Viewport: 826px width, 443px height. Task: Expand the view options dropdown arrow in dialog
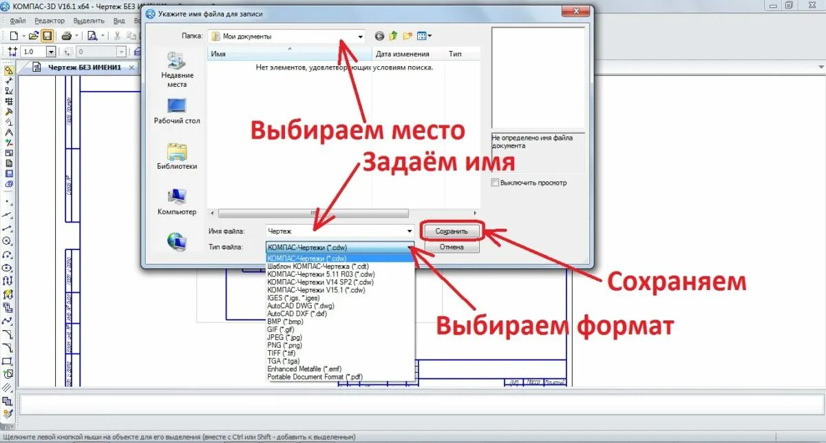(x=430, y=36)
